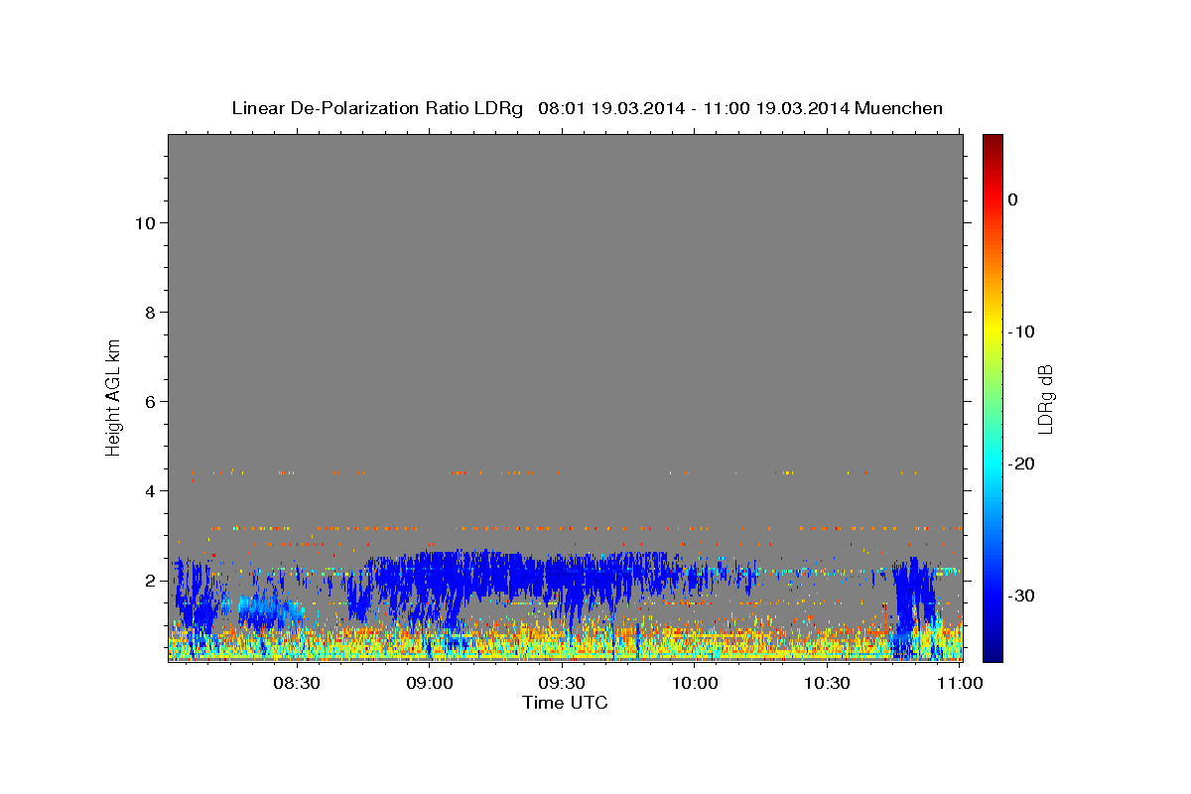
Task: Click the height axis label '6'
Action: (x=150, y=401)
